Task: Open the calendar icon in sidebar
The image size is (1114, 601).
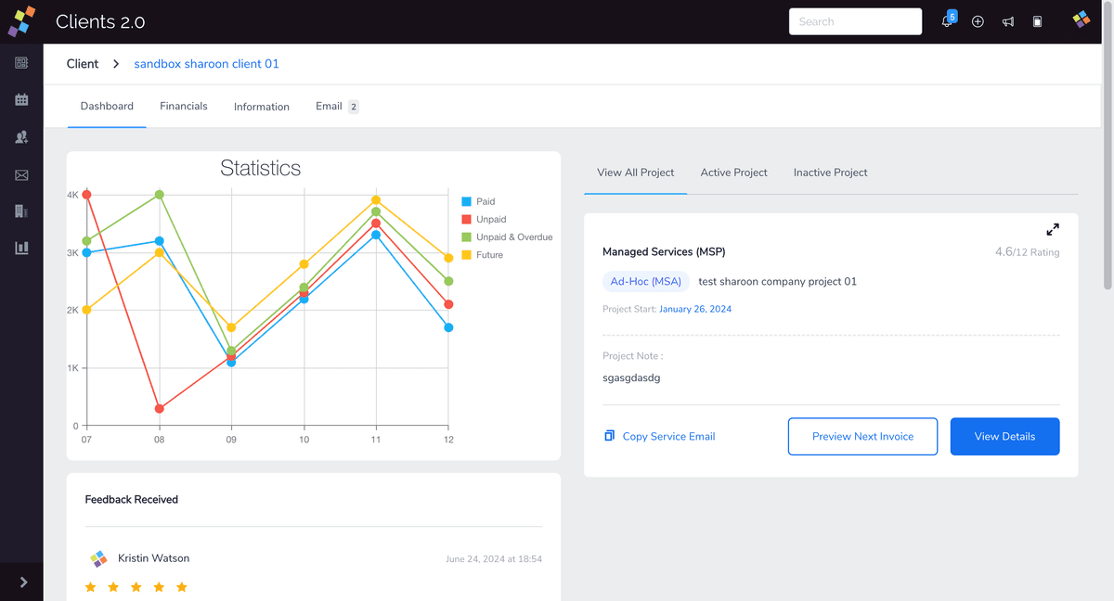Action: [x=21, y=99]
